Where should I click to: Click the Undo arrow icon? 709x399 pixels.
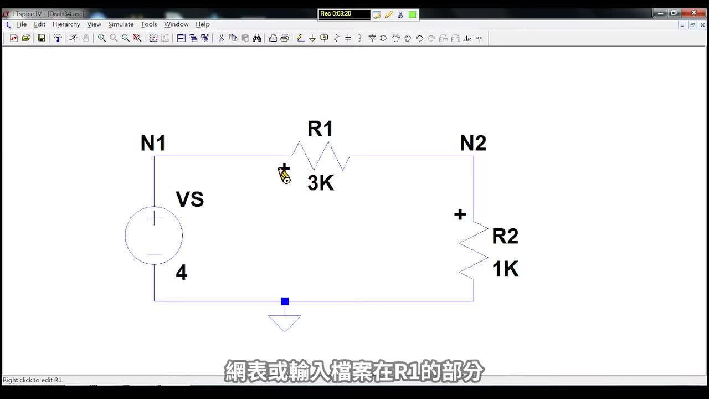(x=419, y=38)
